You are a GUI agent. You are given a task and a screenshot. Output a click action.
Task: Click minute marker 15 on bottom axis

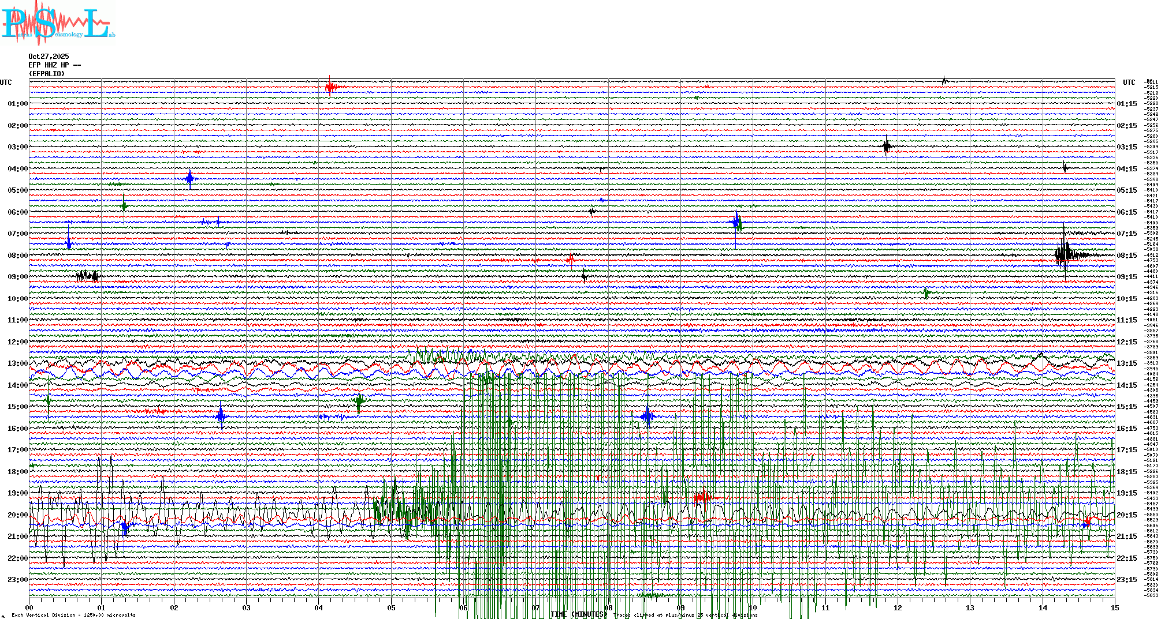[1115, 607]
